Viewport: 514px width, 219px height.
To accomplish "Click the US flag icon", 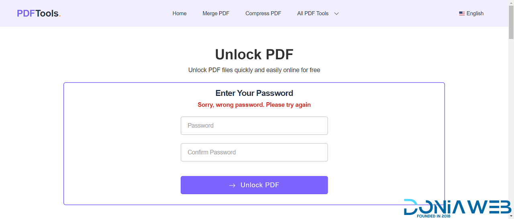I will pos(462,13).
